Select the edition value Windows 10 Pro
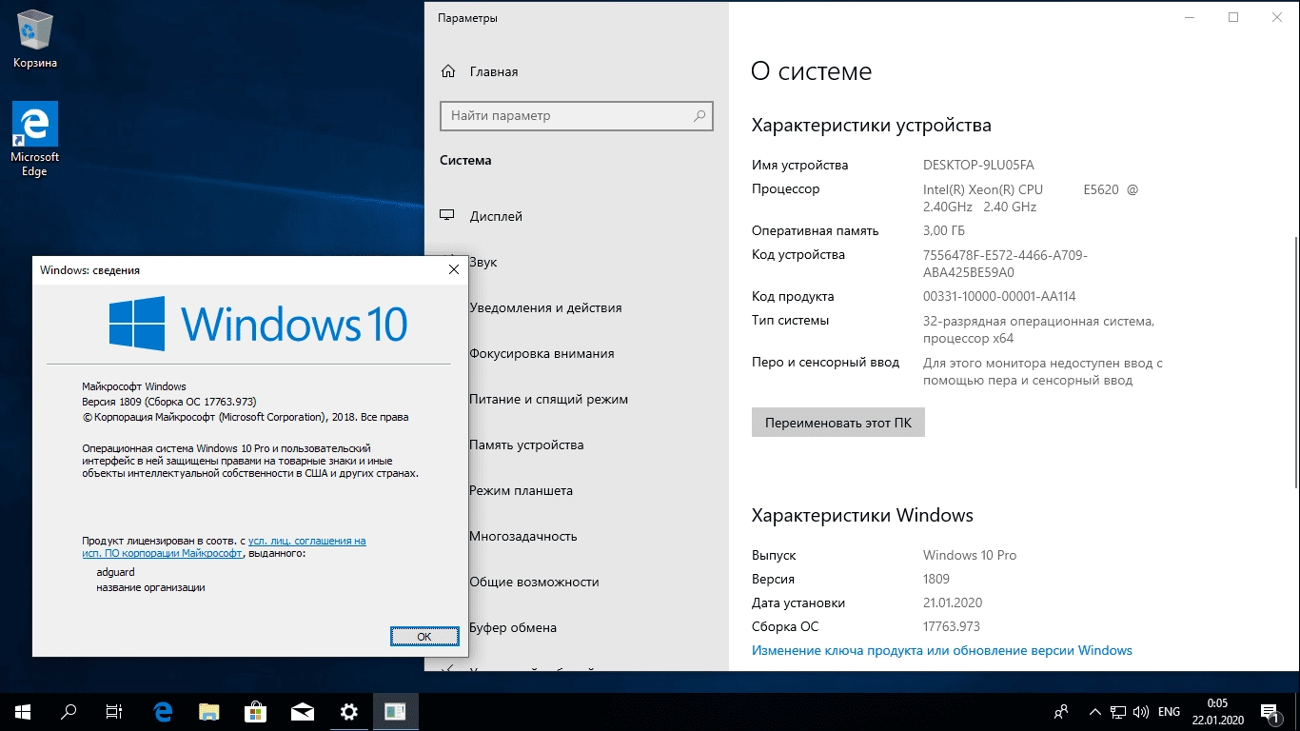This screenshot has height=731, width=1300. 970,555
